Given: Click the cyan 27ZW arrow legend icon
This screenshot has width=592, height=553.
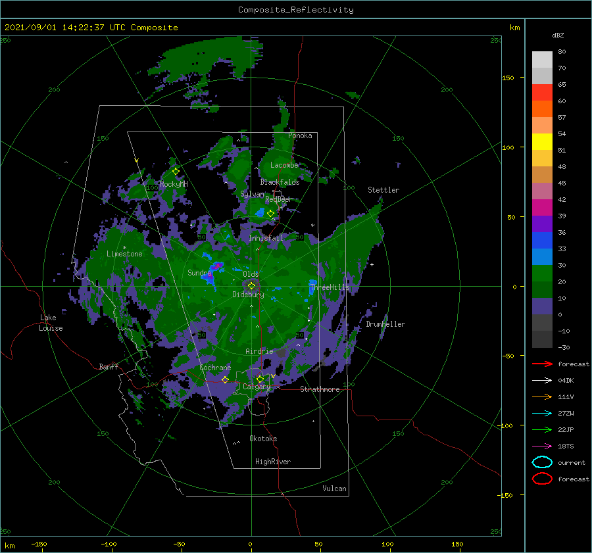Looking at the screenshot, I should [542, 414].
